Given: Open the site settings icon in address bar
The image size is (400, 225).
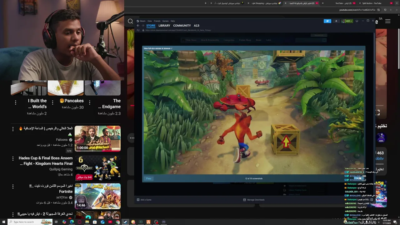Looking at the screenshot, I should coord(379,10).
